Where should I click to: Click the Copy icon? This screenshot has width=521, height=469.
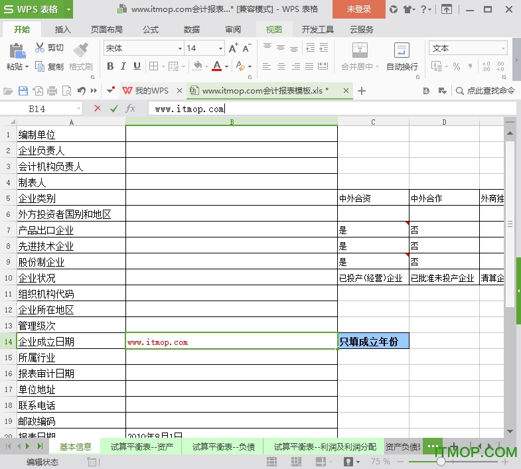pos(40,66)
